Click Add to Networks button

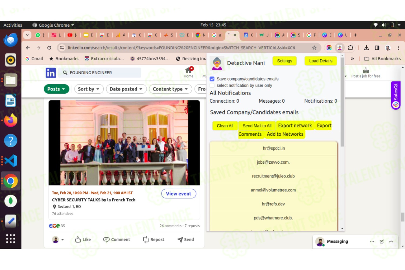(285, 134)
